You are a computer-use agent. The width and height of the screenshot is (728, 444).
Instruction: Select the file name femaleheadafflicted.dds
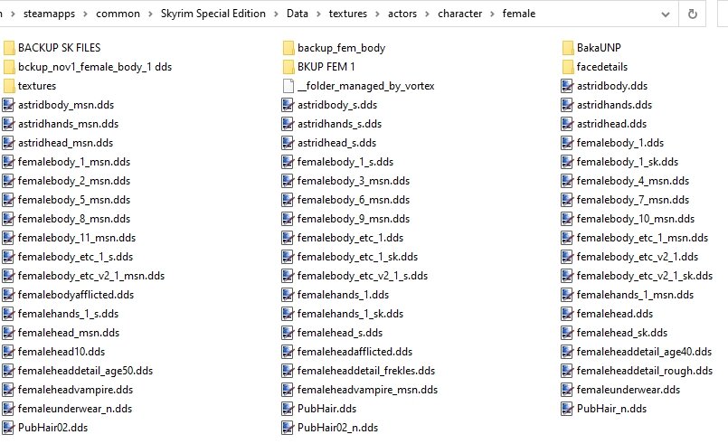coord(355,352)
